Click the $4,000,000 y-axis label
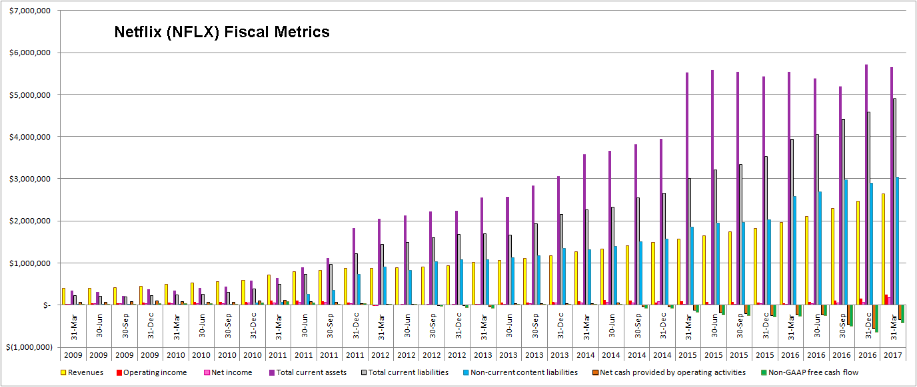917x387 pixels. (31, 137)
